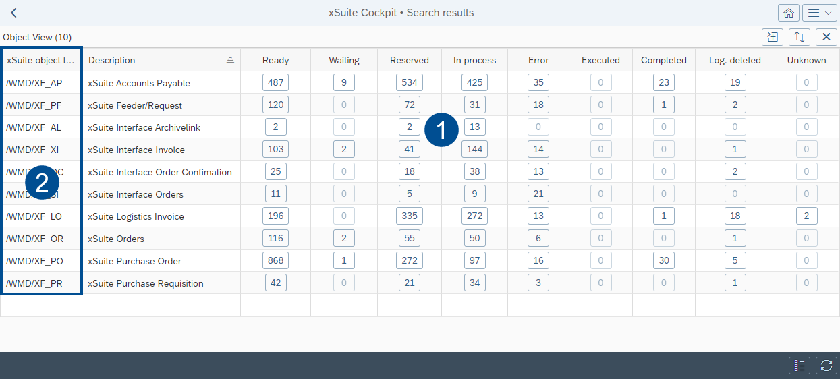
Task: Select the /WMD/XF_PR object row cell
Action: (34, 283)
